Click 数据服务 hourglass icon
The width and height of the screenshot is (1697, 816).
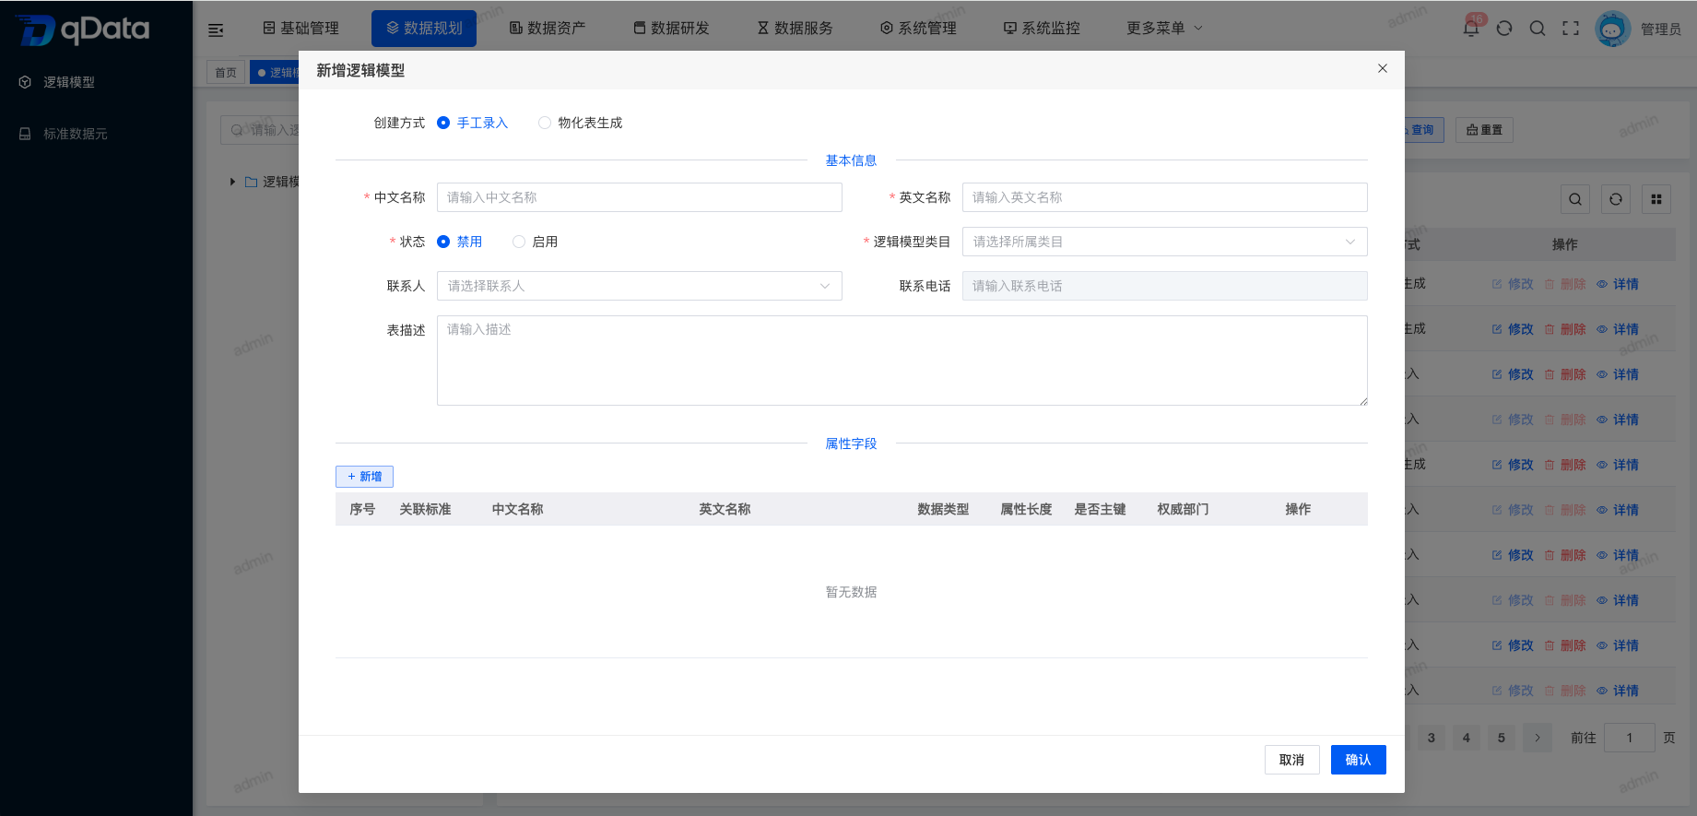click(x=763, y=28)
